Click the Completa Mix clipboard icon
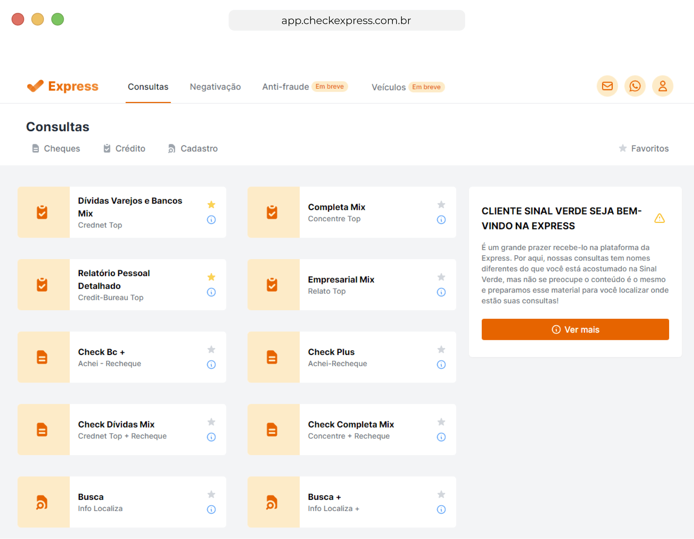694x539 pixels. point(272,212)
